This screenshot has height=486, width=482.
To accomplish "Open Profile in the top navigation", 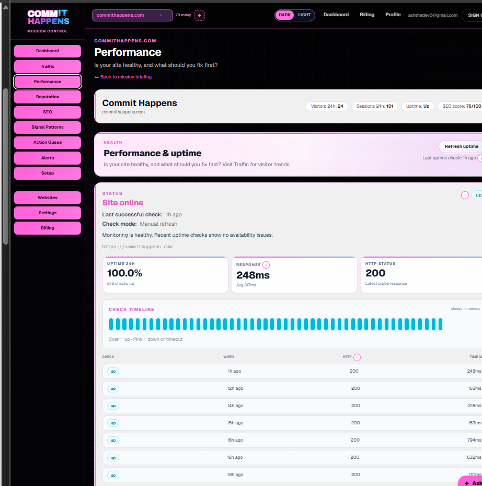I will tap(393, 15).
